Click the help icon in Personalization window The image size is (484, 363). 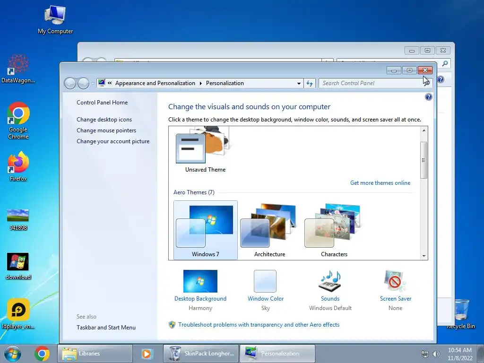coord(428,97)
